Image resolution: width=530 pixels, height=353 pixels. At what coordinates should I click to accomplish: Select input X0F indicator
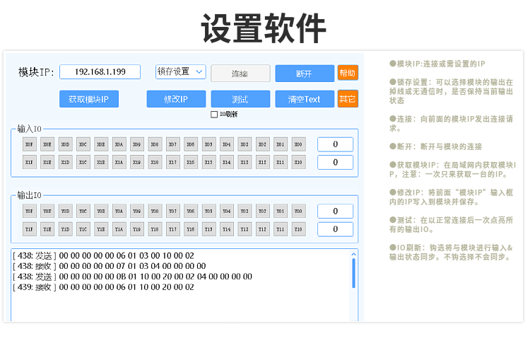[x=30, y=144]
